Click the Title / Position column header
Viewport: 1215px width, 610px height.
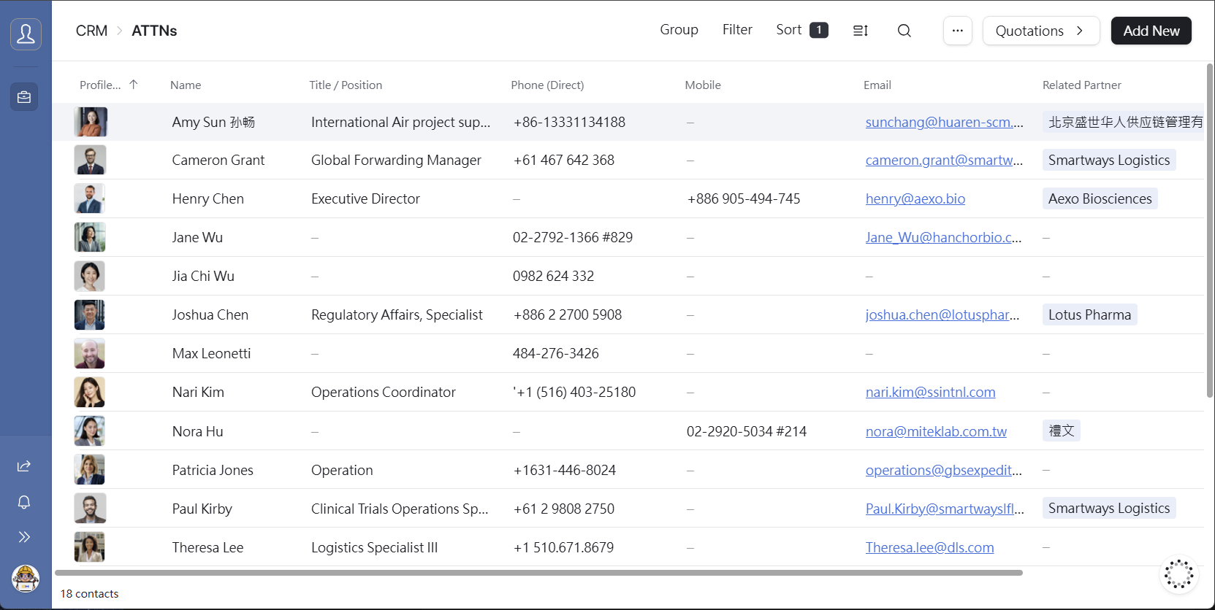346,85
